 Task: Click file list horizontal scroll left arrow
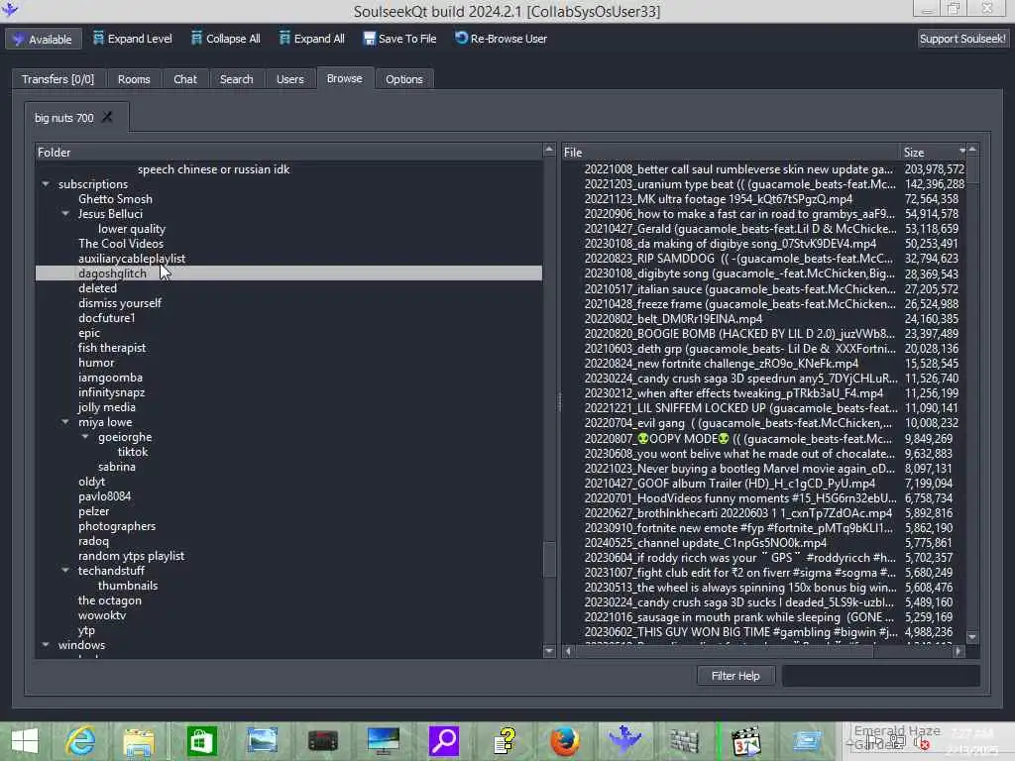(x=568, y=652)
